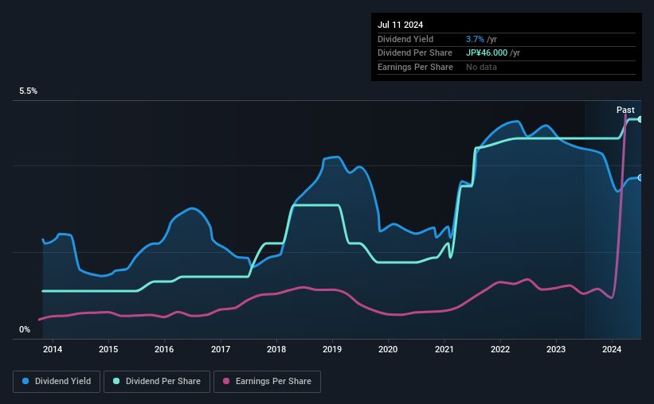Click the 2018 x-axis label
The image size is (654, 404).
pos(276,349)
